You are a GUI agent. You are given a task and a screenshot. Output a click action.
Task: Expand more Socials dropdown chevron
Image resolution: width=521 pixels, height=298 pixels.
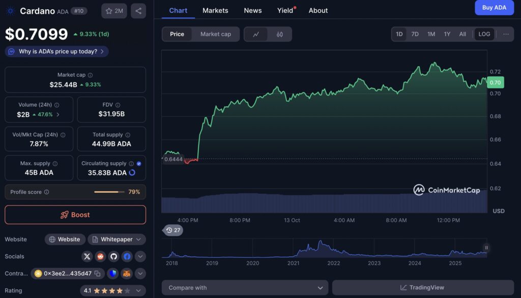[x=140, y=256]
